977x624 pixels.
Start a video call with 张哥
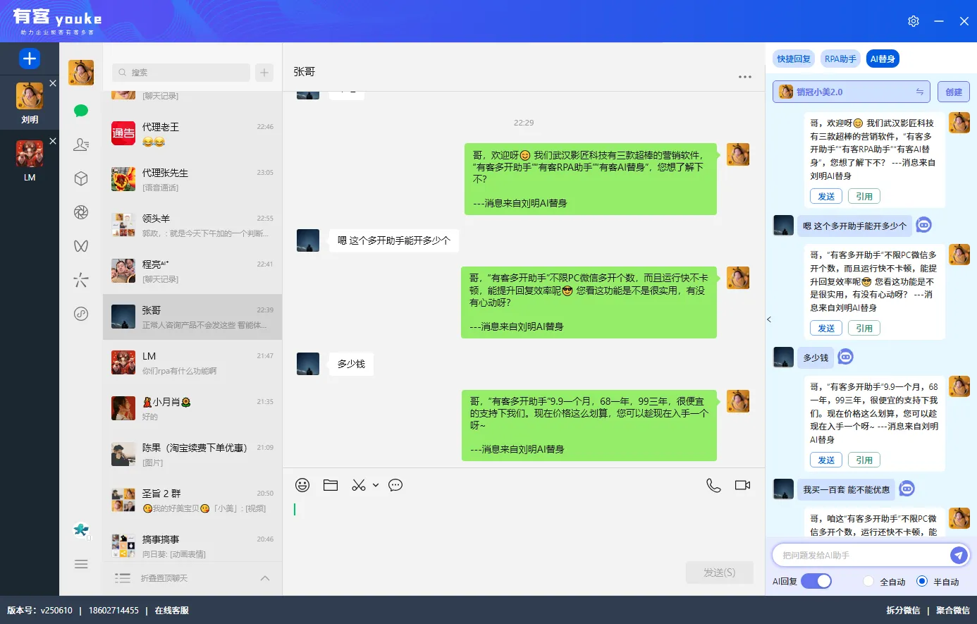point(742,485)
